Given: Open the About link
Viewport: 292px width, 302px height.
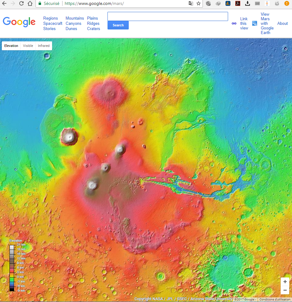Looking at the screenshot, I should click(282, 24).
